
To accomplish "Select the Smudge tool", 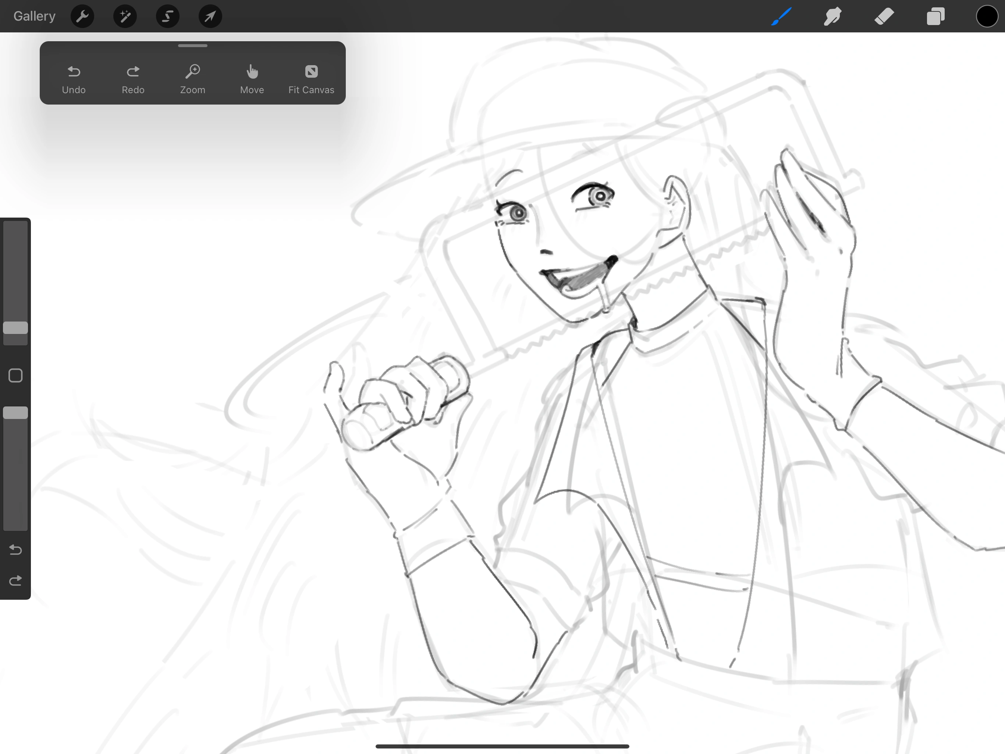I will (832, 16).
